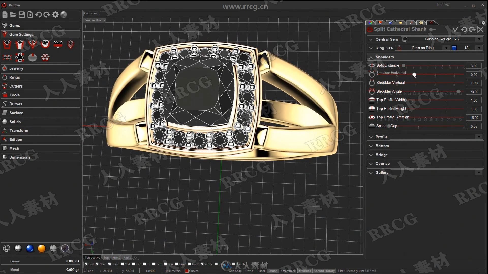Image resolution: width=488 pixels, height=274 pixels.
Task: Toggle Grid Snap on status bar
Action: coord(235,271)
